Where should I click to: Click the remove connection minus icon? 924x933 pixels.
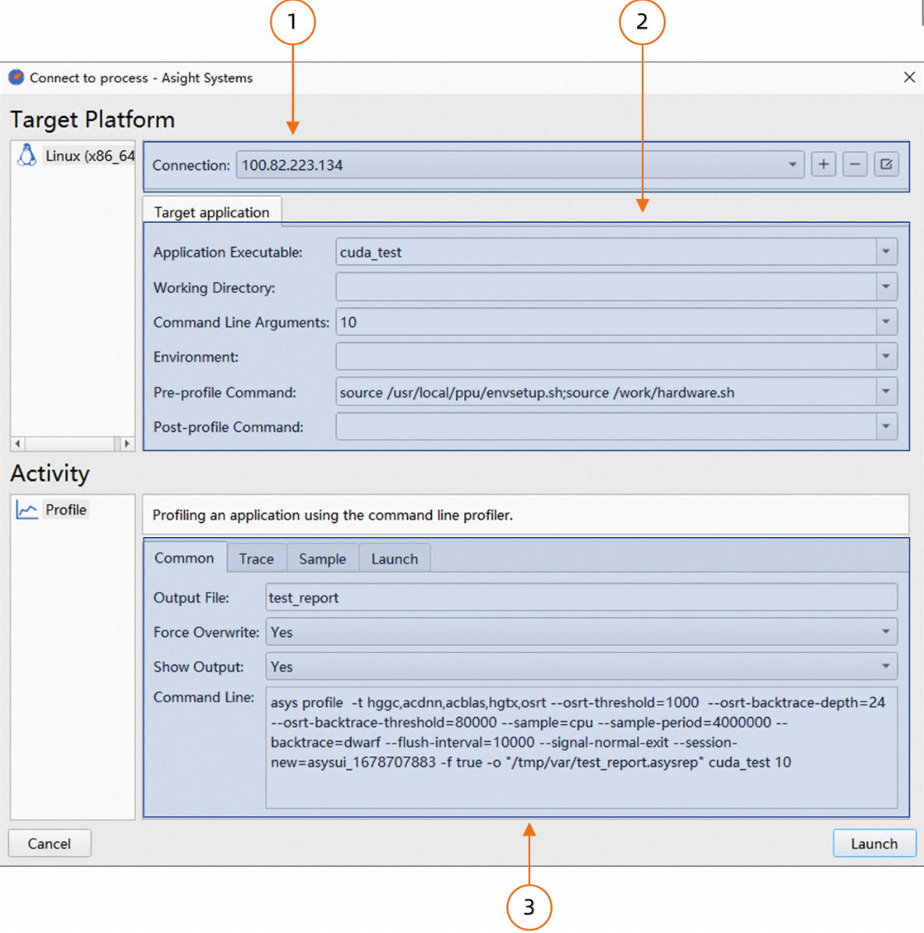[855, 164]
